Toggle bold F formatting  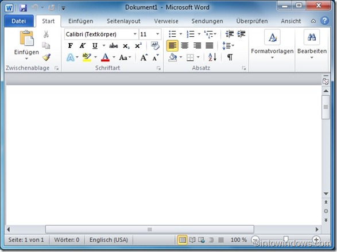pos(70,46)
